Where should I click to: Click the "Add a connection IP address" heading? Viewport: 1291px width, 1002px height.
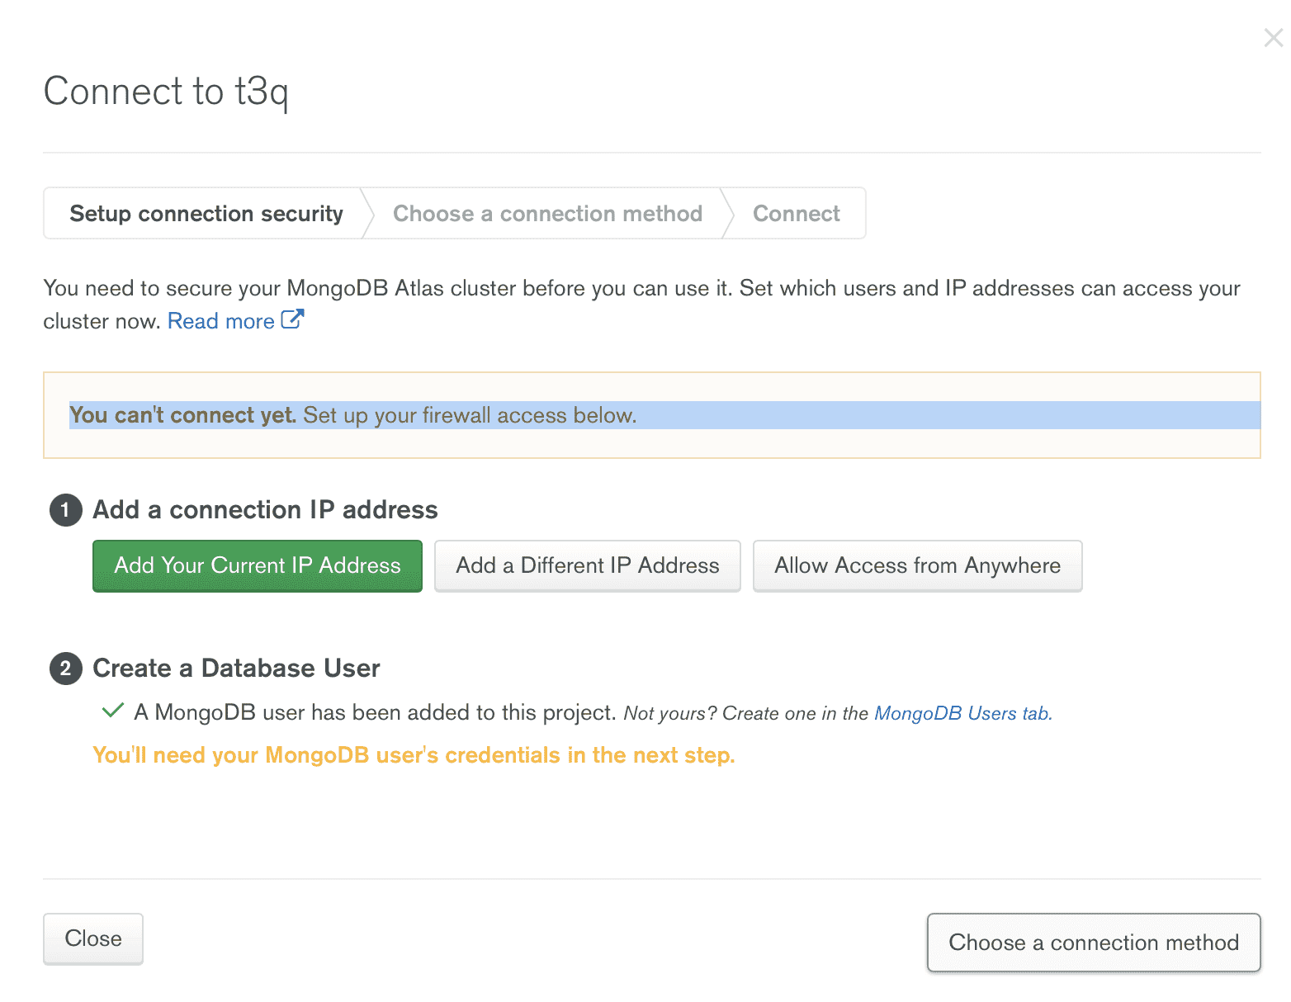coord(265,510)
